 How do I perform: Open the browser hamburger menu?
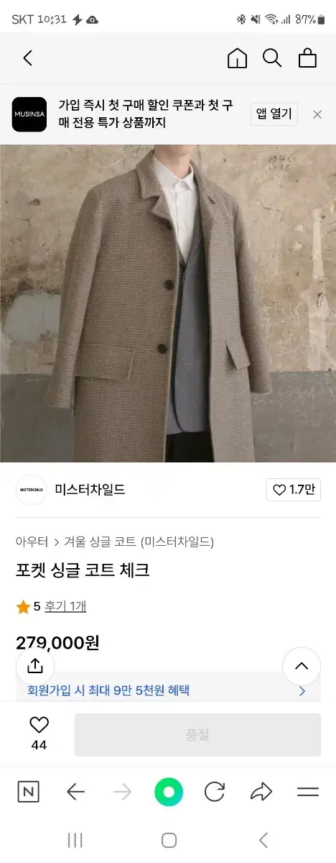click(308, 793)
